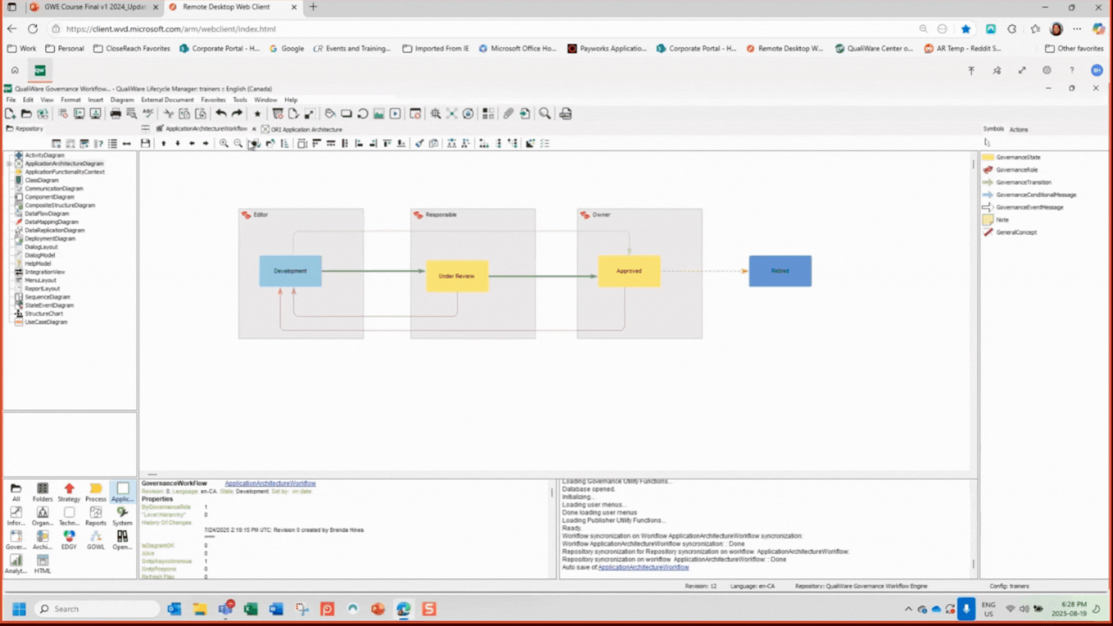Click the ApplicationArchitectureWorkflow hyperlink in properties panel

[x=270, y=483]
